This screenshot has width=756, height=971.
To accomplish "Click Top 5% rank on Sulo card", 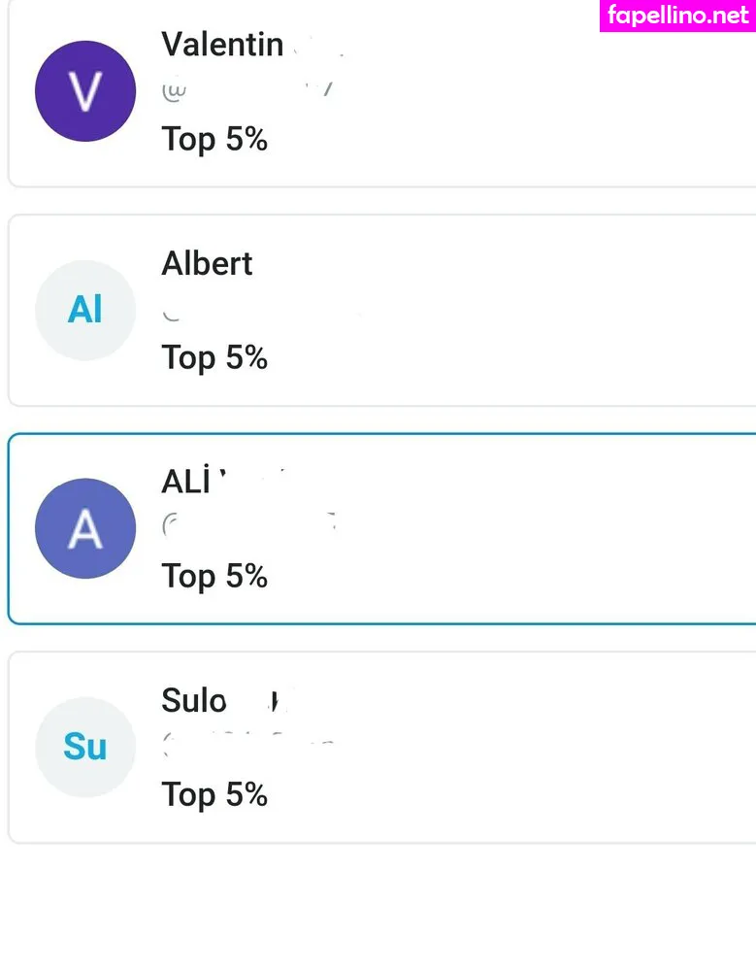I will pyautogui.click(x=214, y=795).
